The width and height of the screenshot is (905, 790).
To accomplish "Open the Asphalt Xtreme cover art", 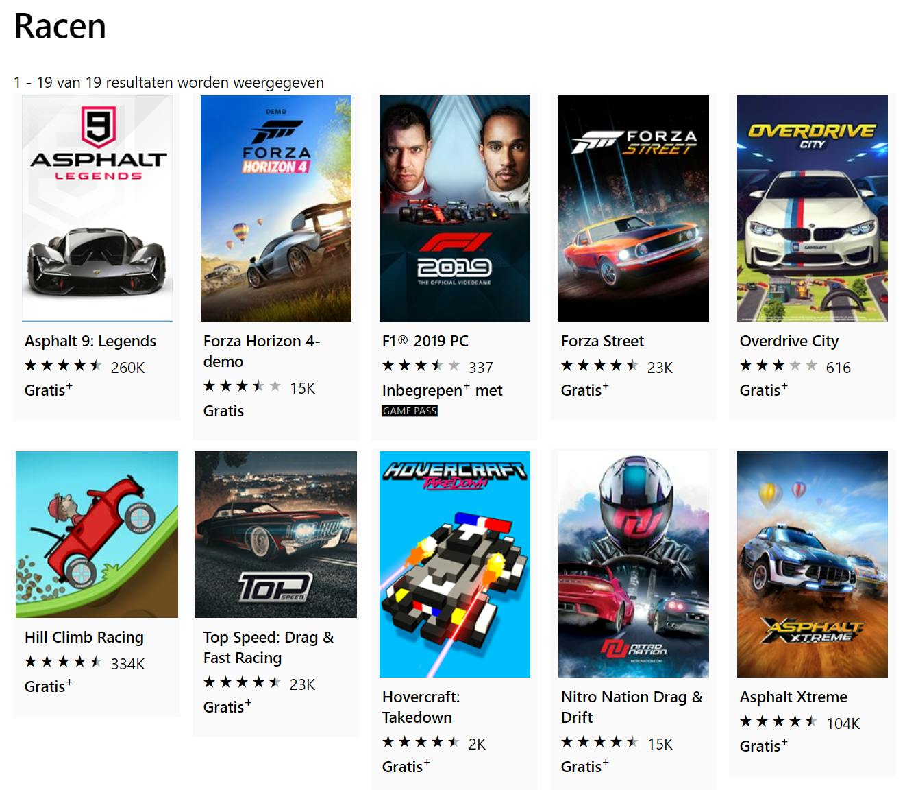I will tap(813, 564).
